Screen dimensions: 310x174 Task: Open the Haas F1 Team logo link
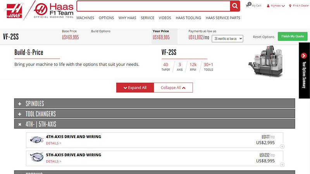point(53,11)
